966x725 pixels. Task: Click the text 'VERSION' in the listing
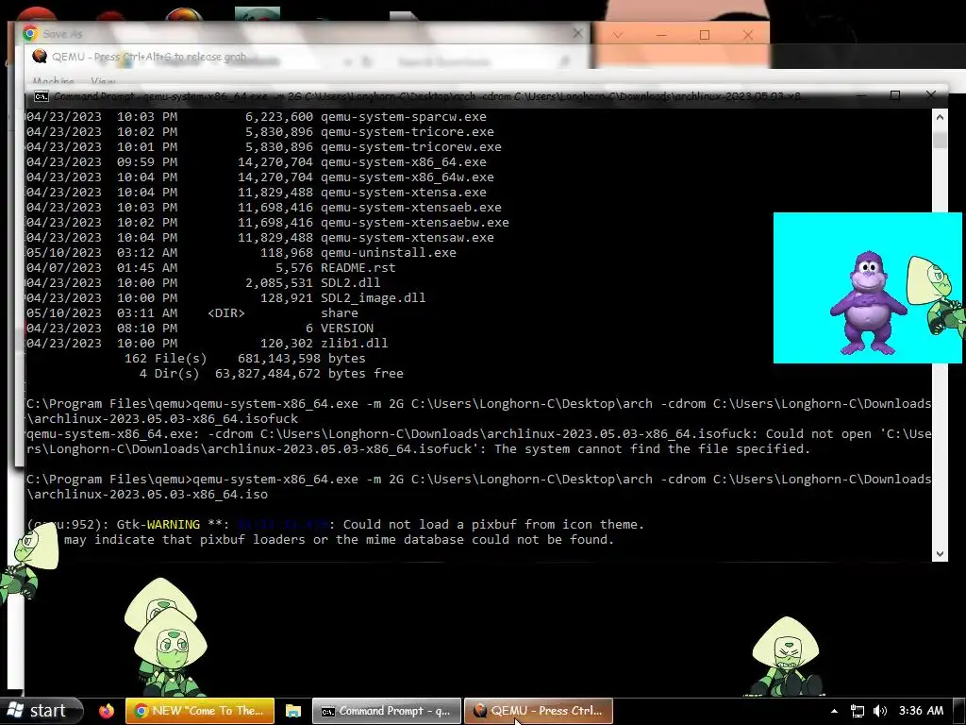coord(347,329)
